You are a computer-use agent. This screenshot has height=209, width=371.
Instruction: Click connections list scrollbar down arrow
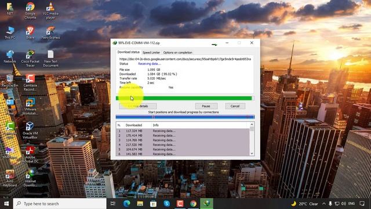point(252,153)
